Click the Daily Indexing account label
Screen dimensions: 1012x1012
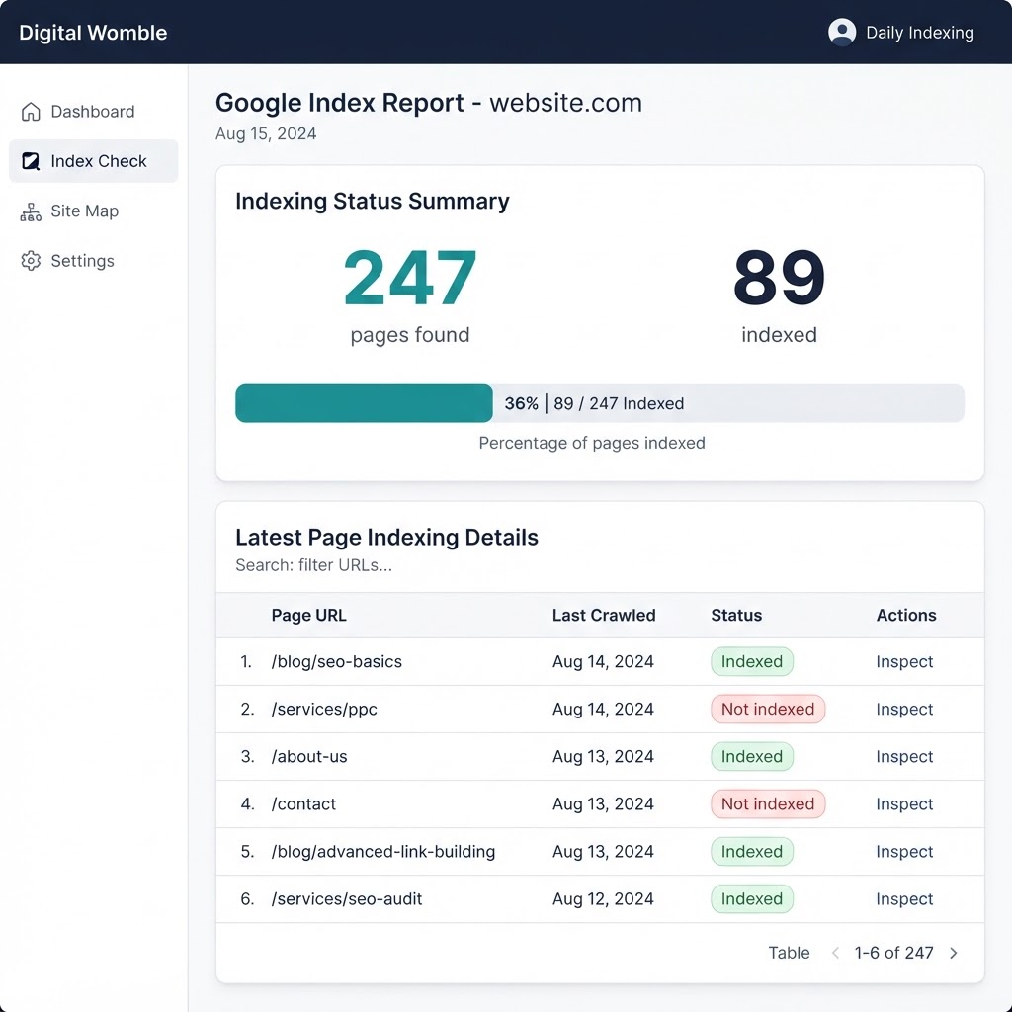pyautogui.click(x=920, y=33)
